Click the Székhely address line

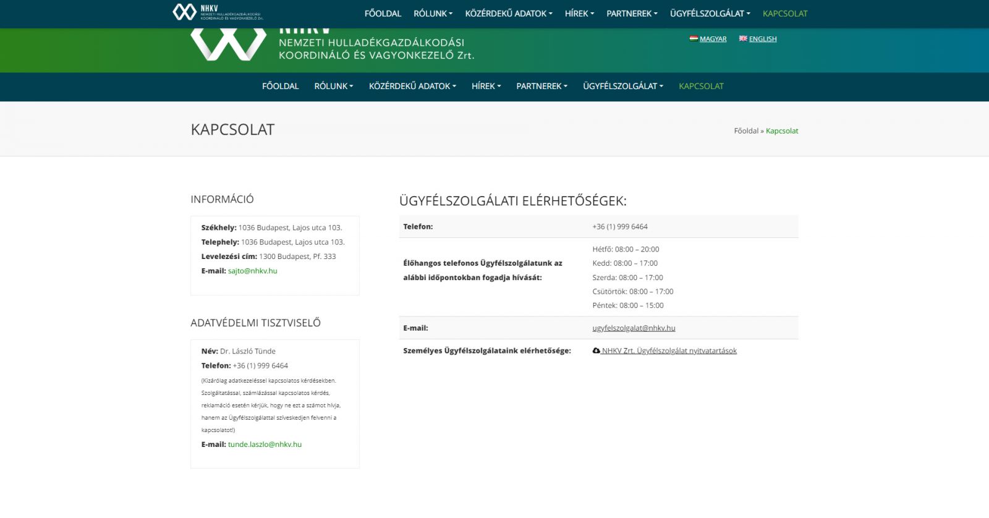[x=271, y=227]
